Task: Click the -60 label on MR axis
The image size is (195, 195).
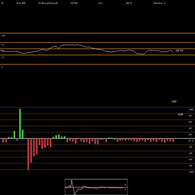Action: coord(190,160)
